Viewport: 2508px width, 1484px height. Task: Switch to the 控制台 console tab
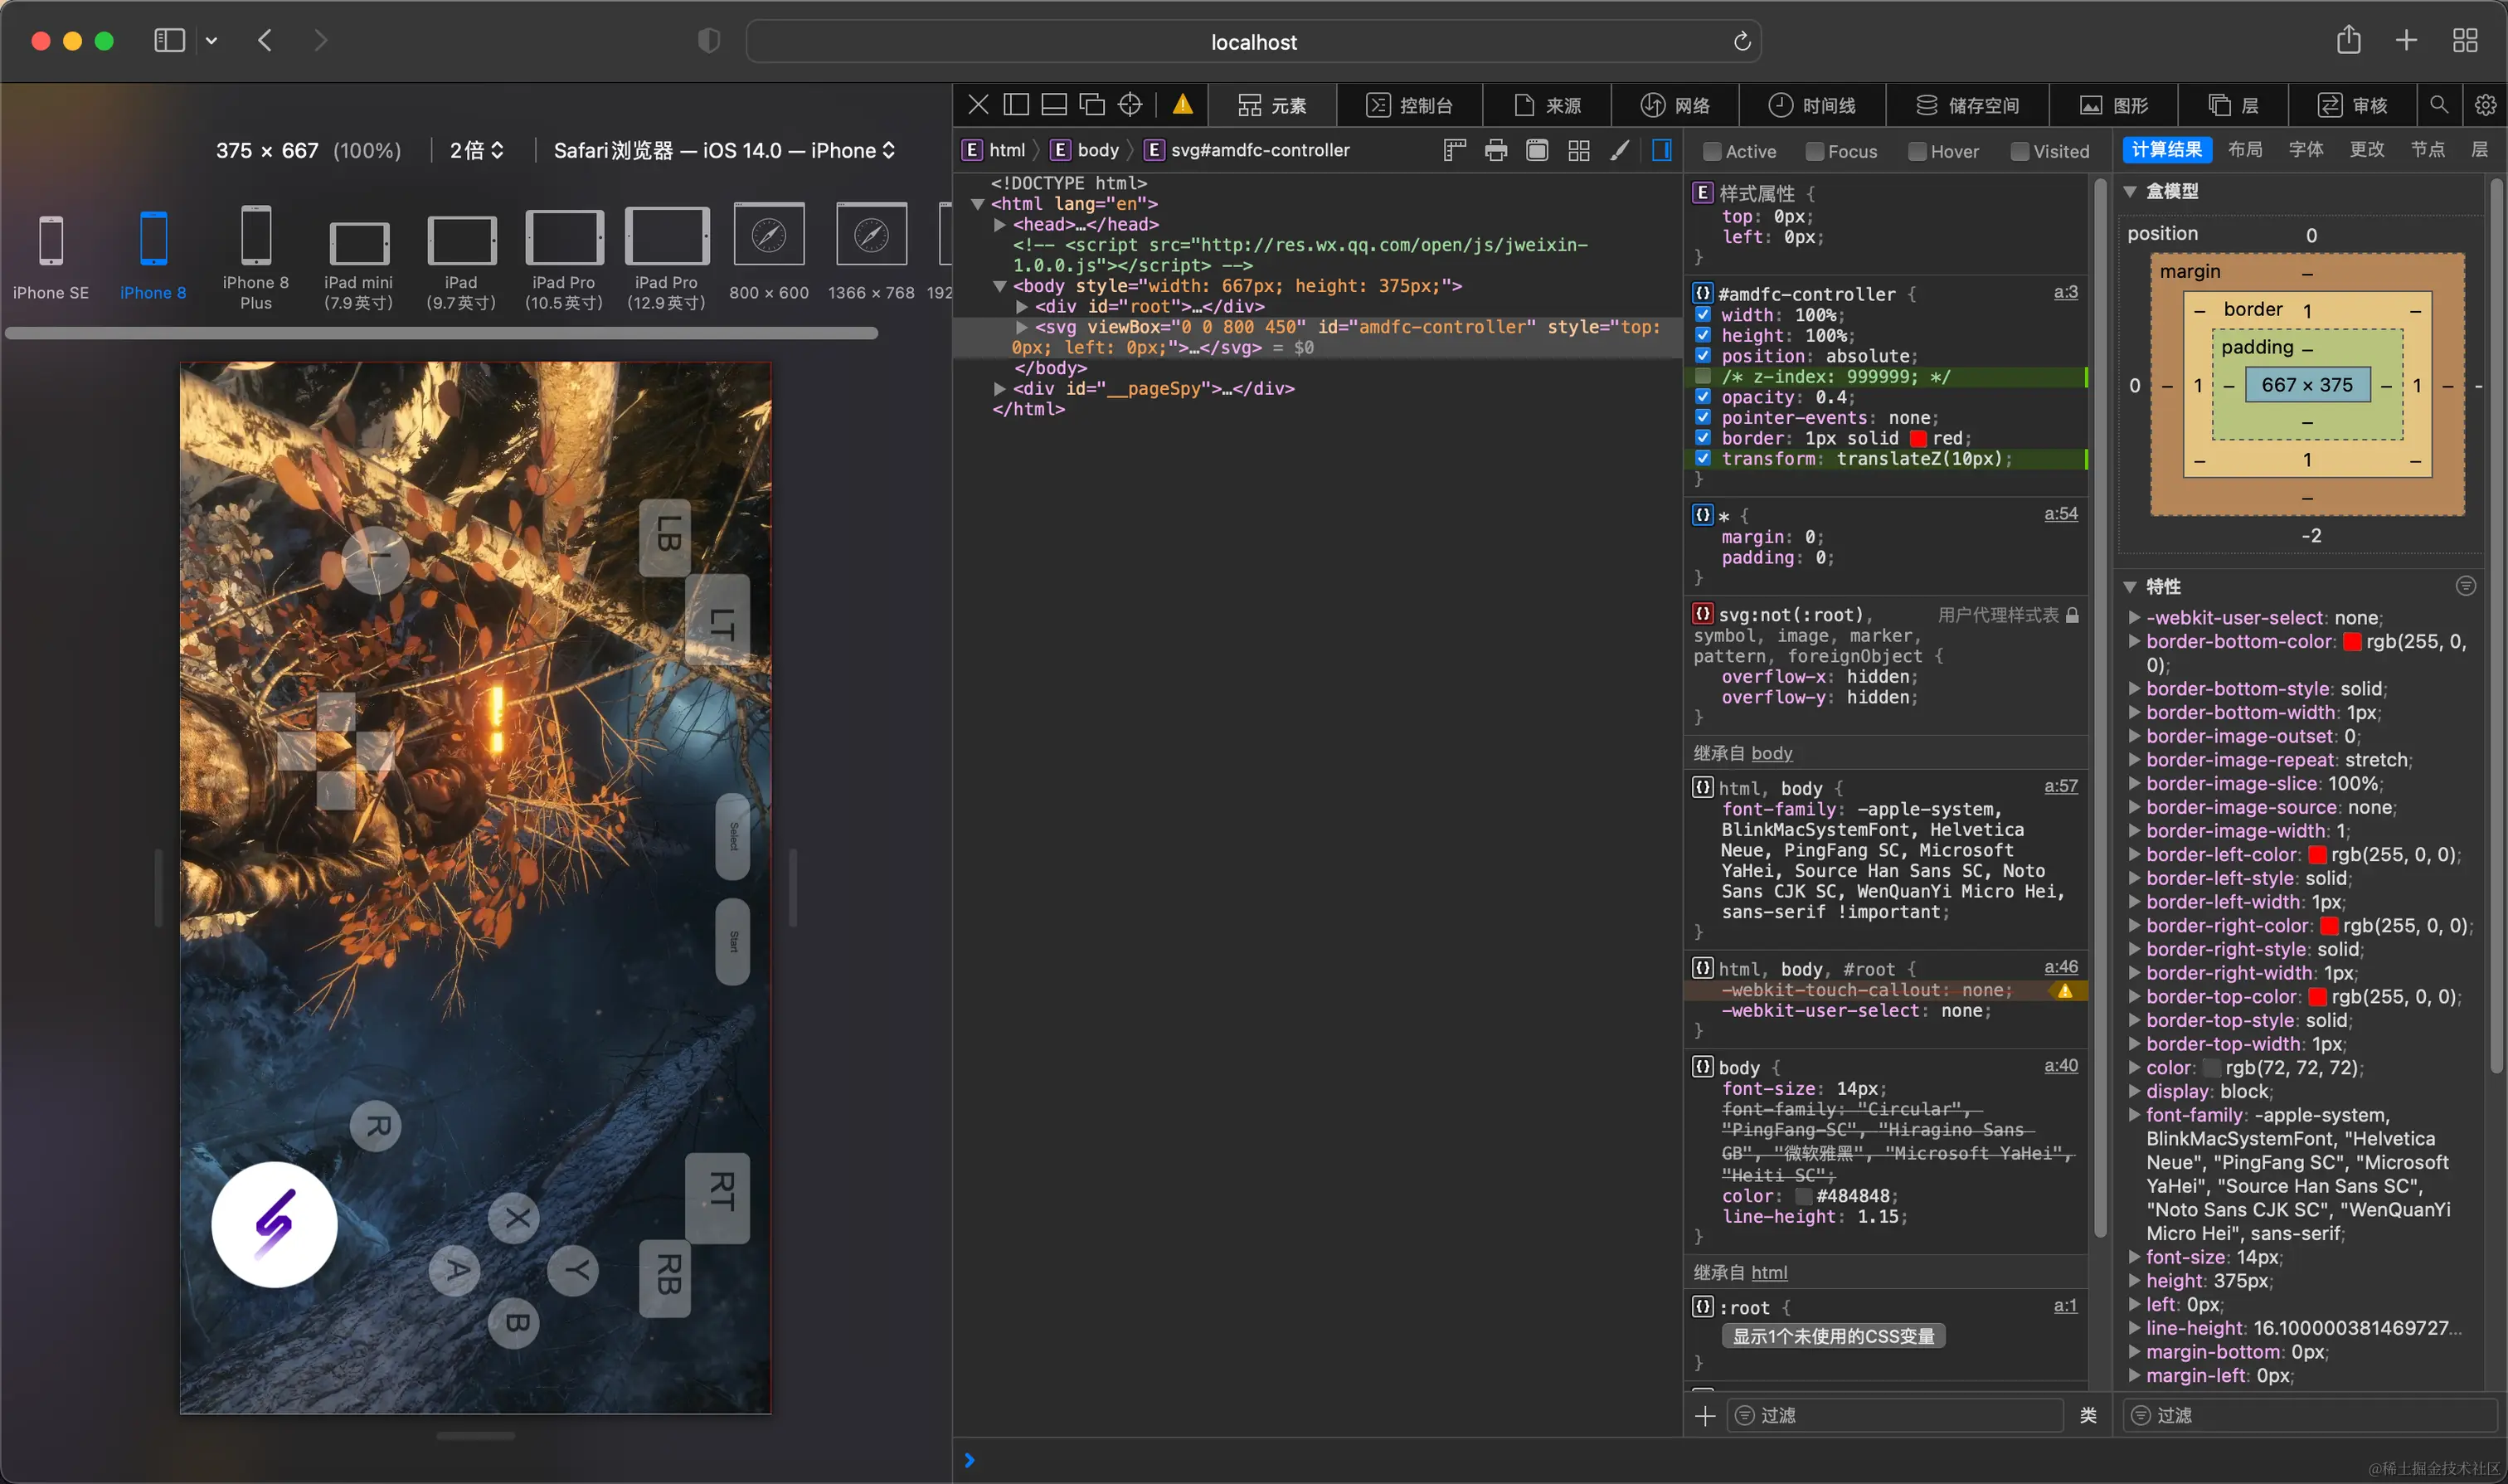click(x=1409, y=105)
